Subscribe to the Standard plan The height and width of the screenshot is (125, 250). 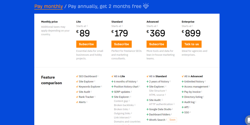[x=122, y=44]
